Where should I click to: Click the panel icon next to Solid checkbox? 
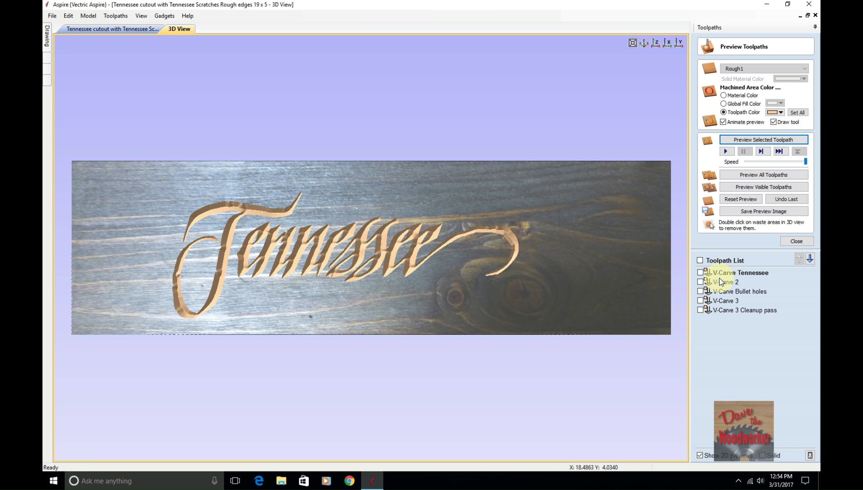810,455
